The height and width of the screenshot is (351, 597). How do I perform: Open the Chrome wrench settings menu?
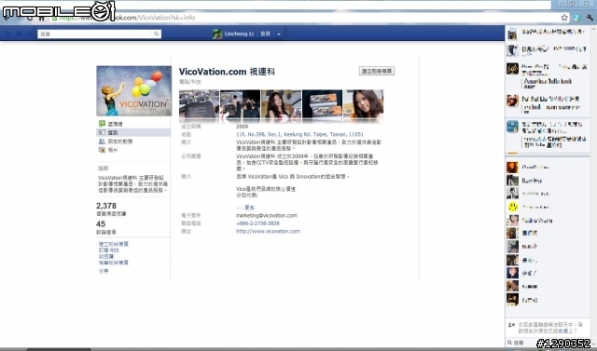pos(590,18)
